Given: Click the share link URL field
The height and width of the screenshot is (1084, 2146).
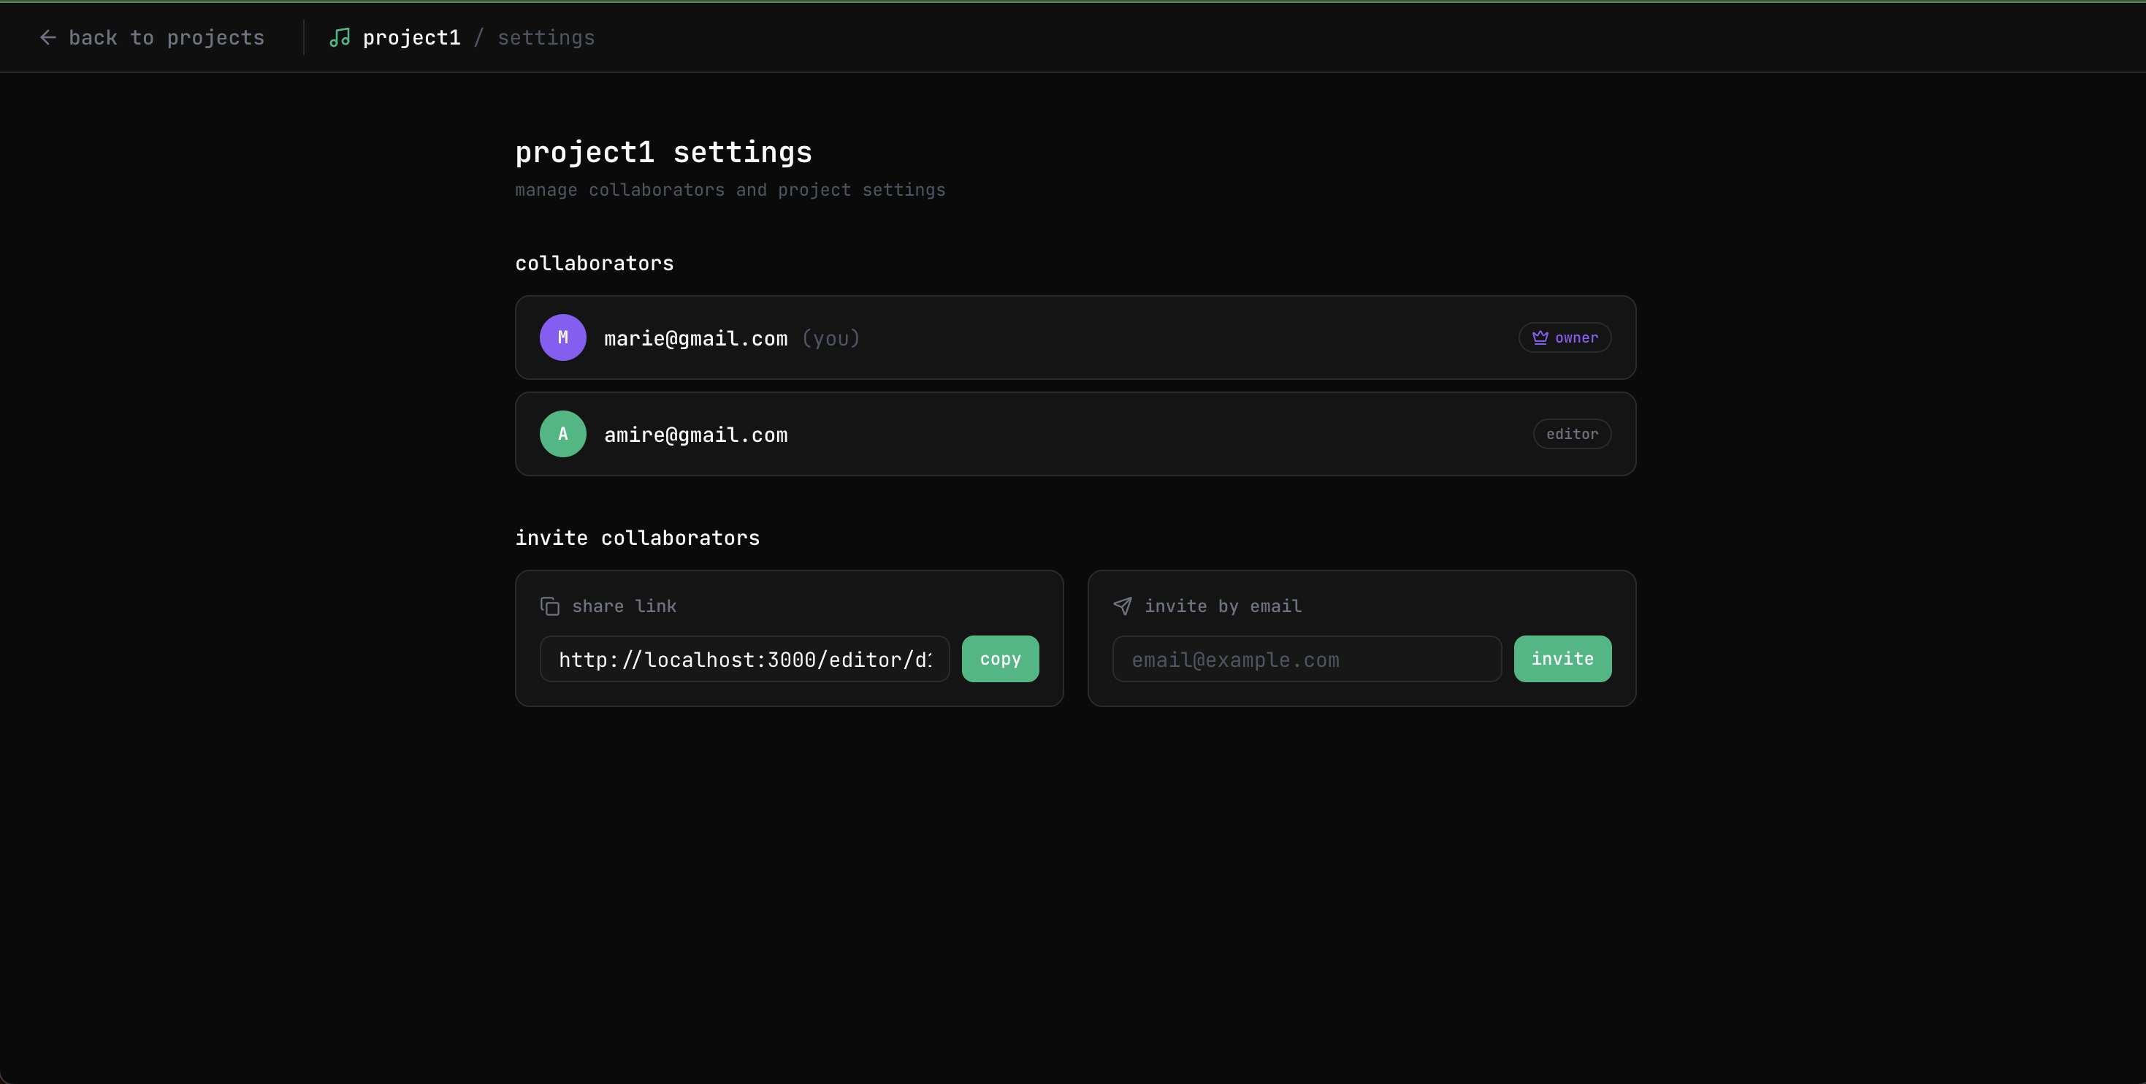Looking at the screenshot, I should pyautogui.click(x=744, y=659).
